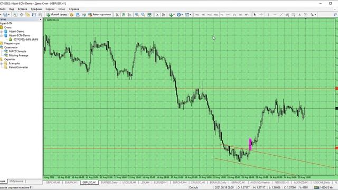
Task: Select the trendline drawing tool
Action: [281, 15]
